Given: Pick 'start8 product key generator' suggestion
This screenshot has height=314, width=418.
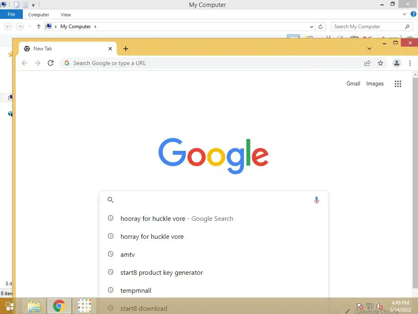Looking at the screenshot, I should [213, 272].
